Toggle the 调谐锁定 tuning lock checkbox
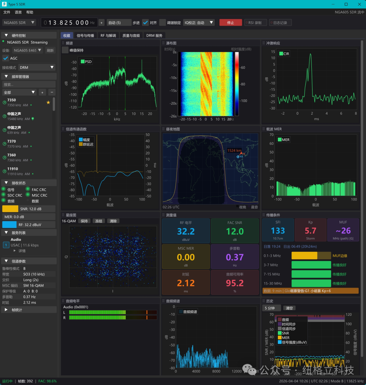 (163, 23)
